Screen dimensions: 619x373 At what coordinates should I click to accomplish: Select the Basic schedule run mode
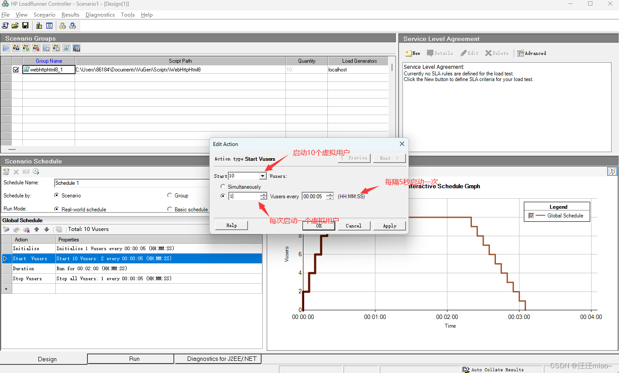170,209
